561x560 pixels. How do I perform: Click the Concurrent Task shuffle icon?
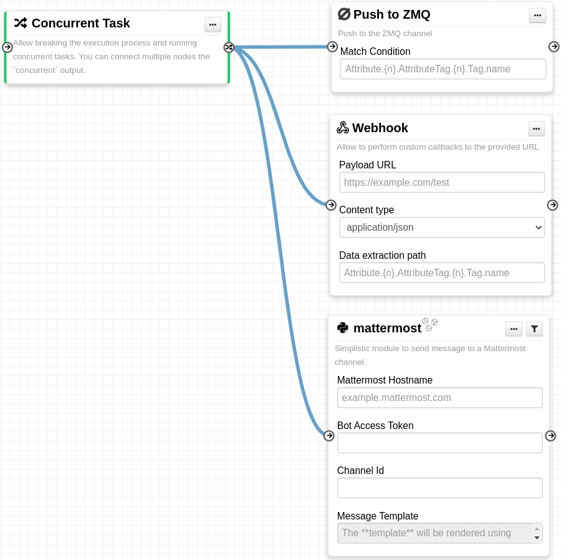click(x=21, y=24)
